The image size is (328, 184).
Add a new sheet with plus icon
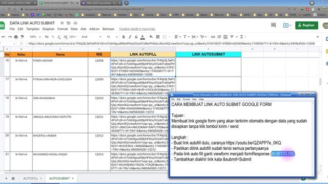point(6,178)
